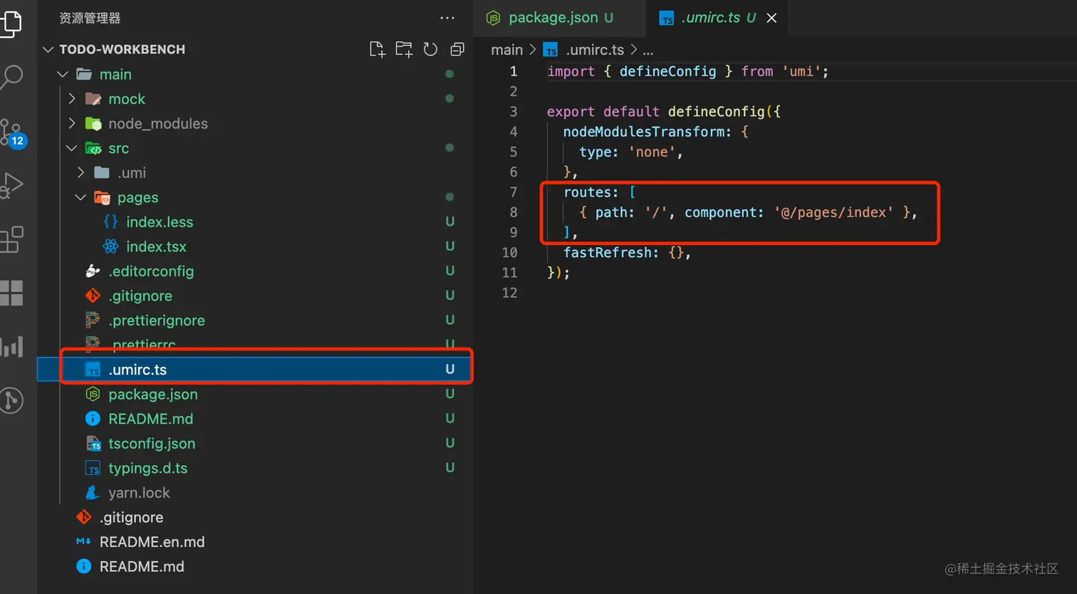Screen dimensions: 1077x594
Task: Click the circular git graph icon in activity bar
Action: (12, 400)
